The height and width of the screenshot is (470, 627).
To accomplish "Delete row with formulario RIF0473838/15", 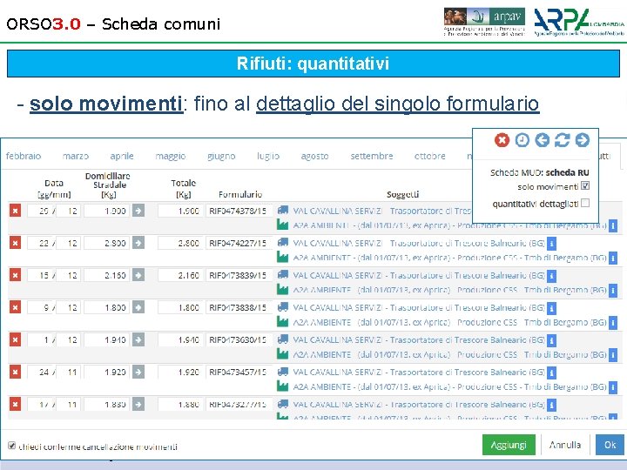I will [15, 307].
